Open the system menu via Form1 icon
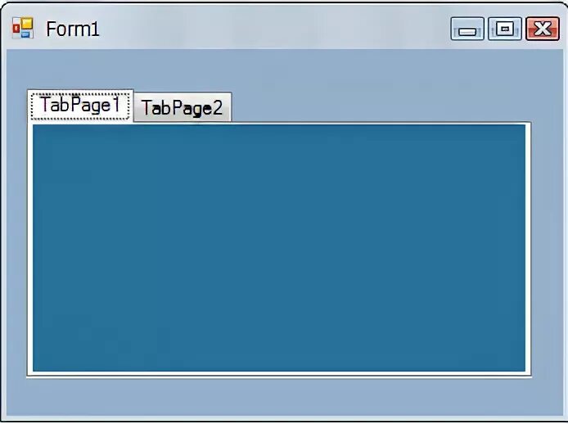 [x=23, y=28]
